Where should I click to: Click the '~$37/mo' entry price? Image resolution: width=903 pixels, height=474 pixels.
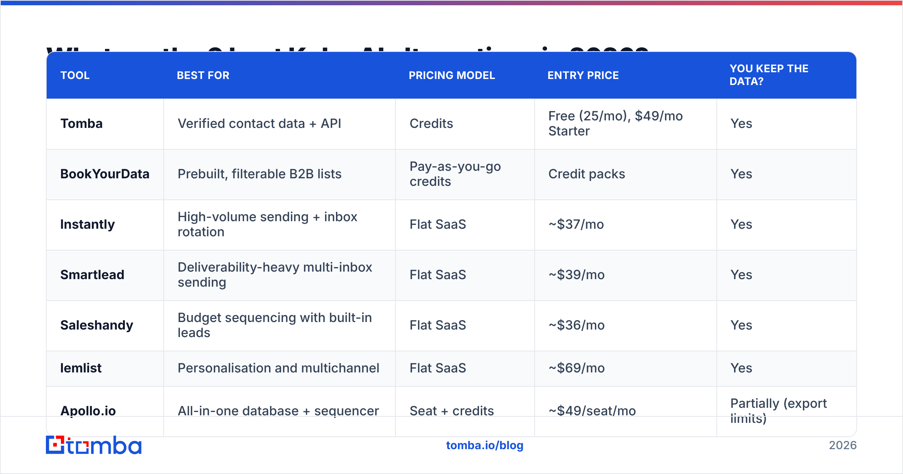pos(576,224)
